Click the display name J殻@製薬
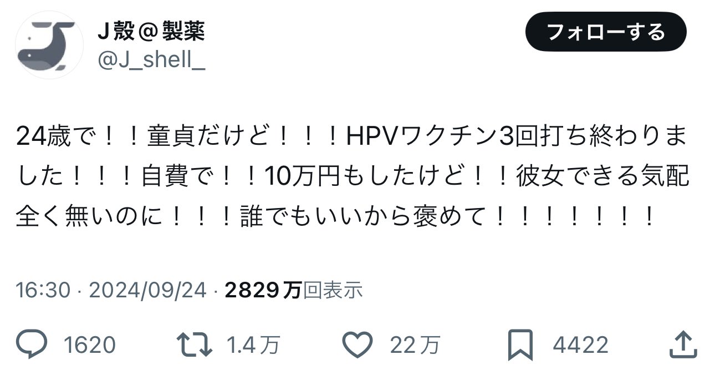The image size is (715, 380). [x=151, y=32]
